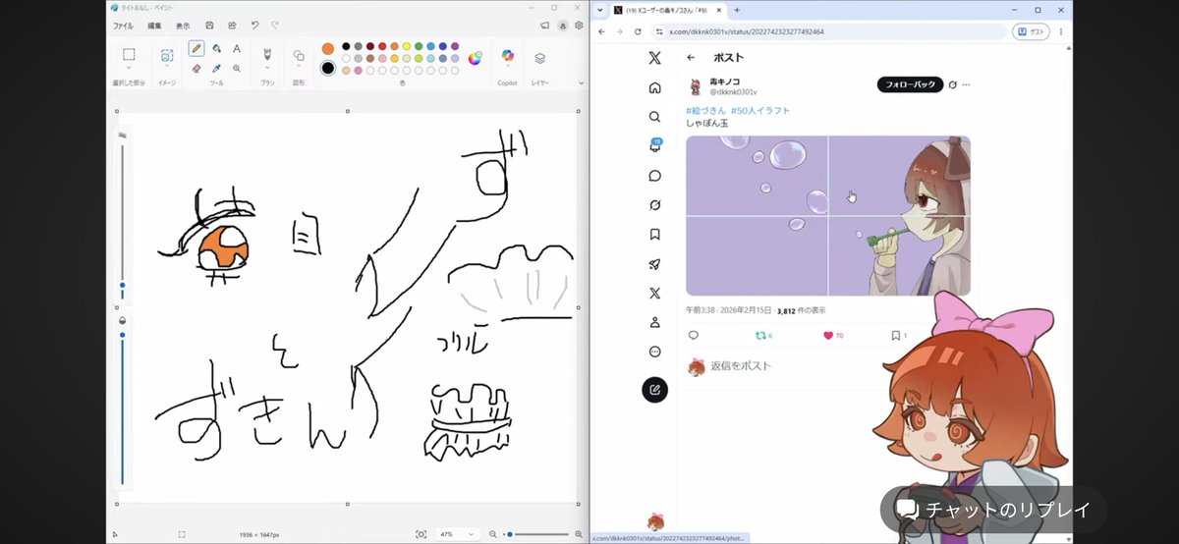Pick the yellow color swatch

[x=406, y=46]
